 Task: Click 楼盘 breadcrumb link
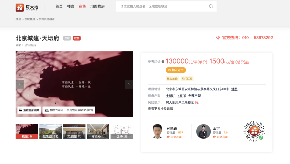pos(18,19)
